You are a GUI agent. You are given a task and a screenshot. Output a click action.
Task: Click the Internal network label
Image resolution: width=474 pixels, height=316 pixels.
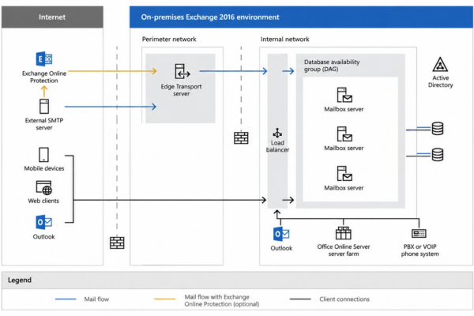[284, 39]
